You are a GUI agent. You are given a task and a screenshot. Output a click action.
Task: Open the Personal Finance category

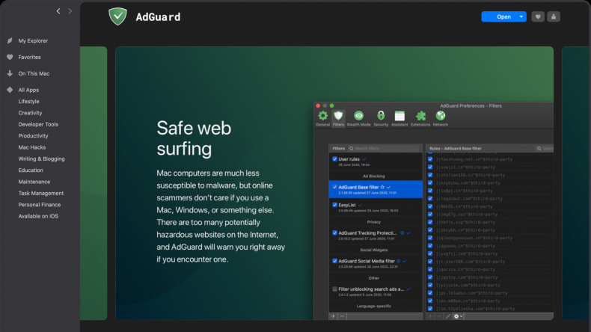pos(39,205)
